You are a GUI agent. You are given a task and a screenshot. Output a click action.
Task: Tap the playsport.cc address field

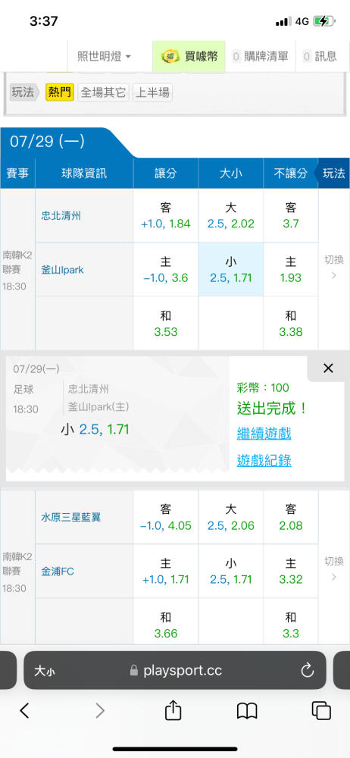[x=174, y=670]
